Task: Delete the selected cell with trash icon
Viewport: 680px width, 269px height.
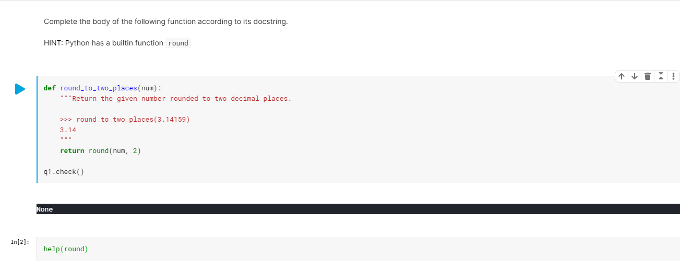Action: 648,76
